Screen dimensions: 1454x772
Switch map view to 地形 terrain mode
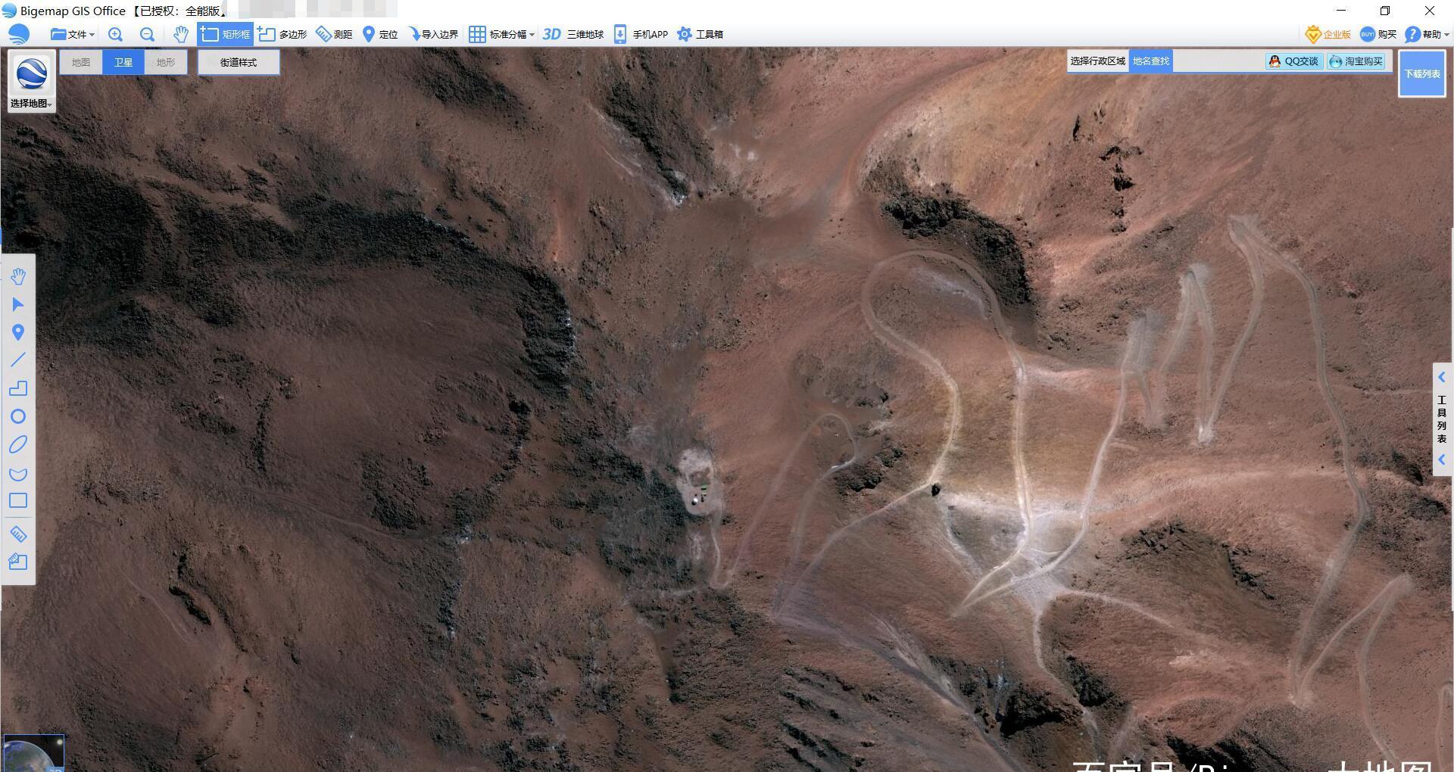166,62
